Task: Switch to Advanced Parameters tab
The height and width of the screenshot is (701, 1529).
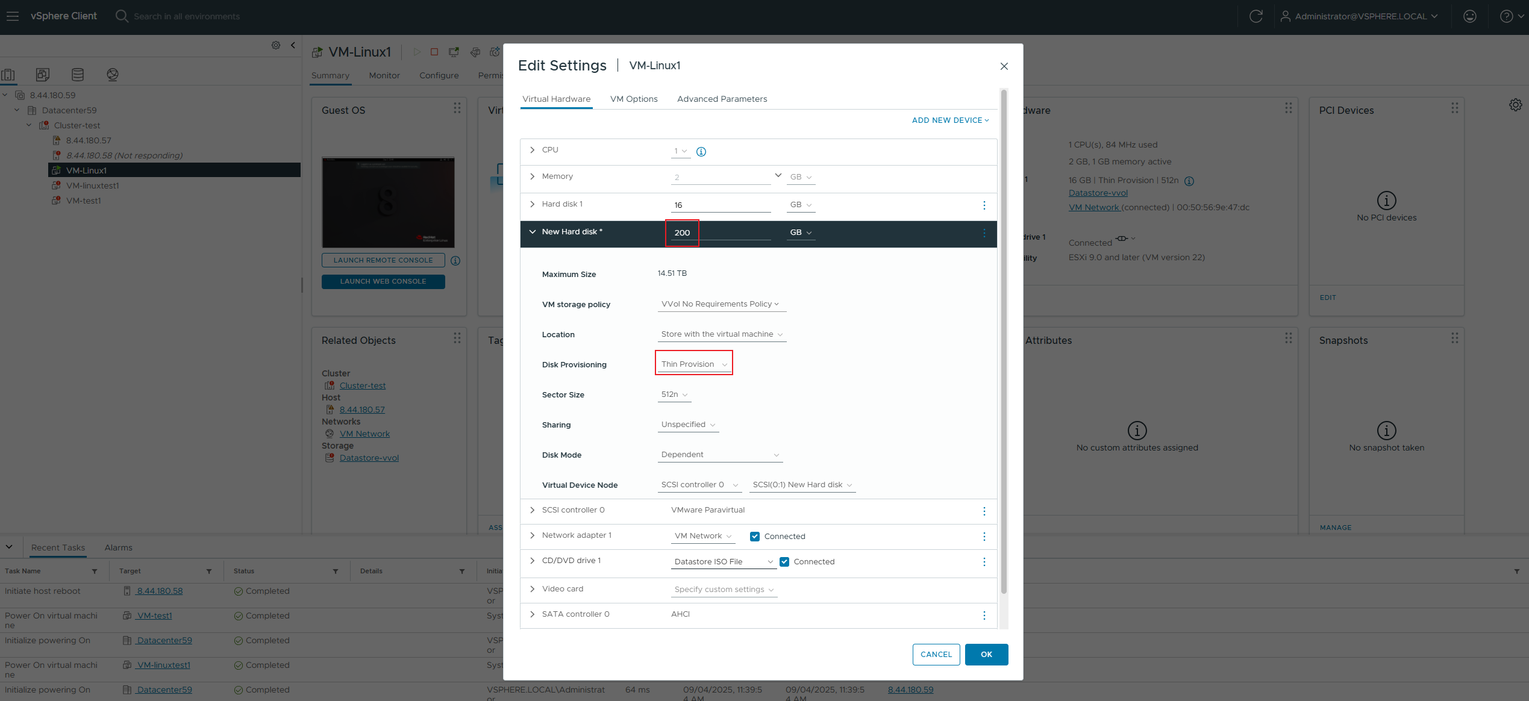Action: click(722, 99)
